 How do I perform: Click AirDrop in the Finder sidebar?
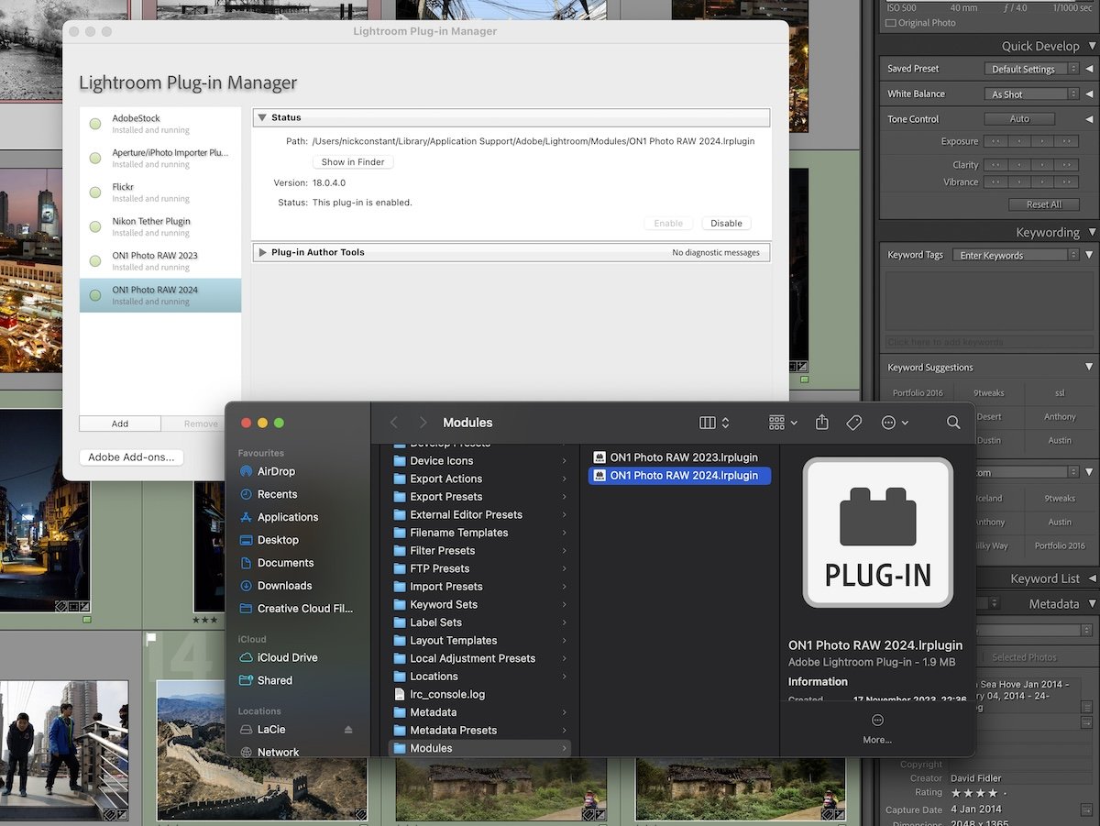click(x=278, y=471)
